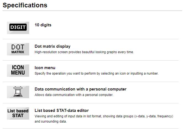Click the "Viewing and editing of input data" line

(x=104, y=116)
